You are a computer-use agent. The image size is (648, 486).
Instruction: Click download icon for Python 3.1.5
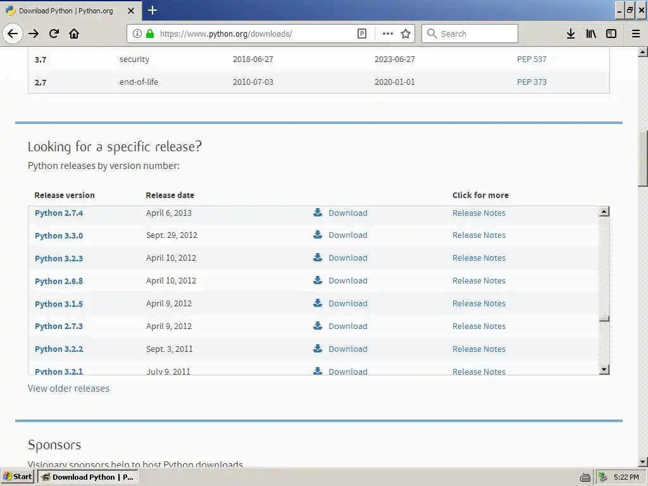pos(318,303)
